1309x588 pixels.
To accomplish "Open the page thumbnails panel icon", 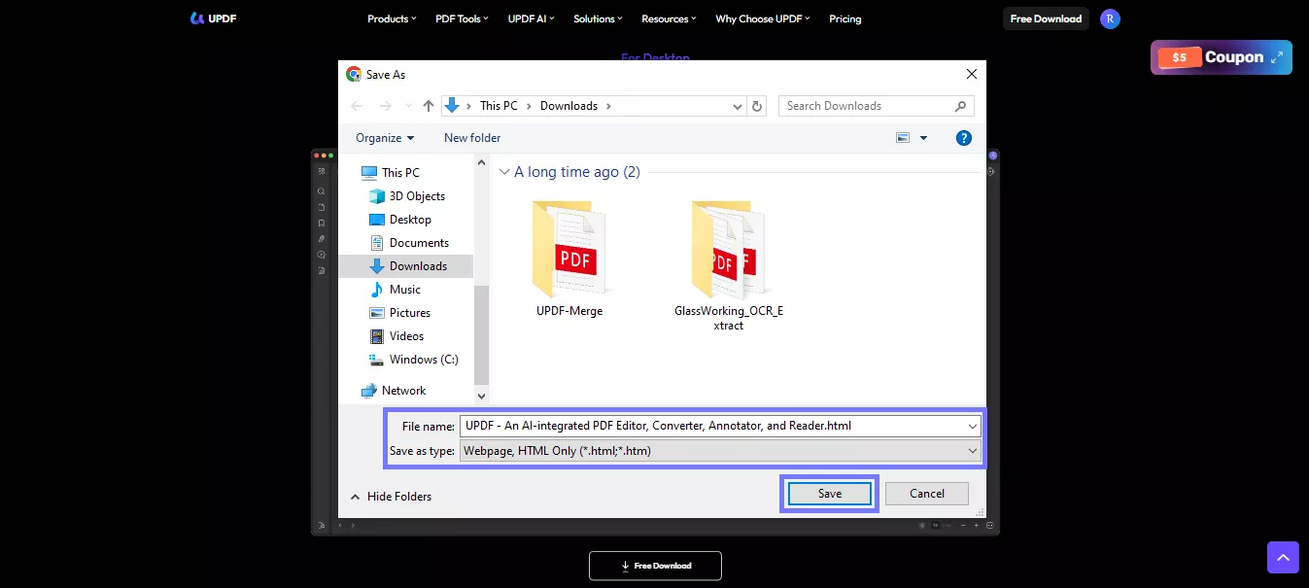I will (x=321, y=170).
